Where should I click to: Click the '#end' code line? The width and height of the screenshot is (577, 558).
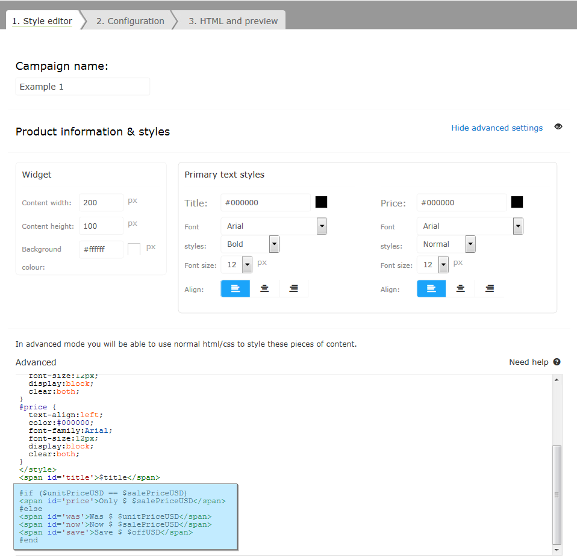29,540
